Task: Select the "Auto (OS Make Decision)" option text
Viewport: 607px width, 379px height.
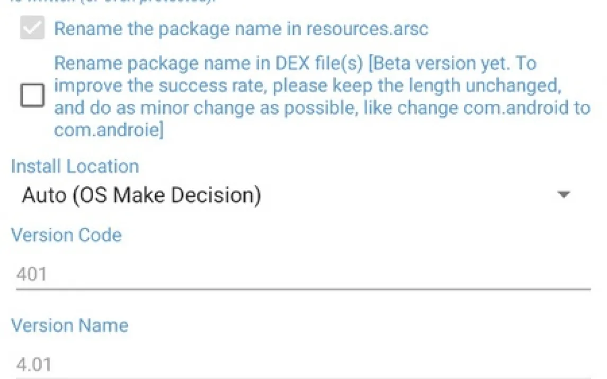Action: click(x=141, y=195)
